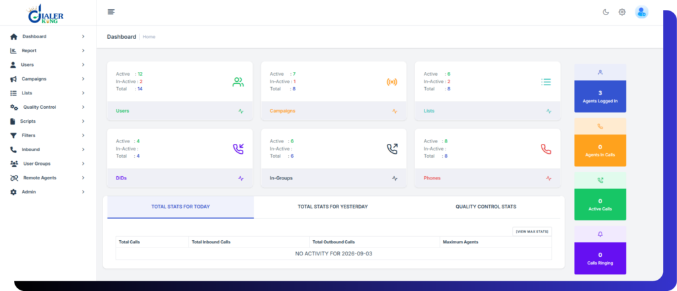Click the orange broadcast icon on Campaigns card
This screenshot has width=677, height=291.
[x=391, y=82]
